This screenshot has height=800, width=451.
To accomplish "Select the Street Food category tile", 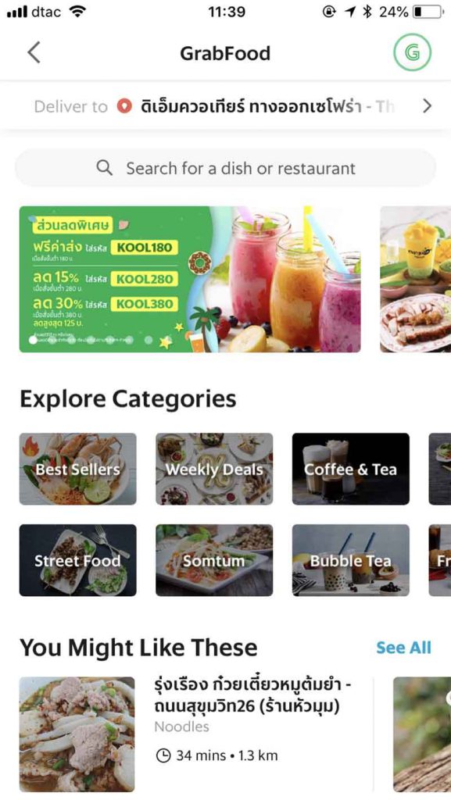I will 77,560.
